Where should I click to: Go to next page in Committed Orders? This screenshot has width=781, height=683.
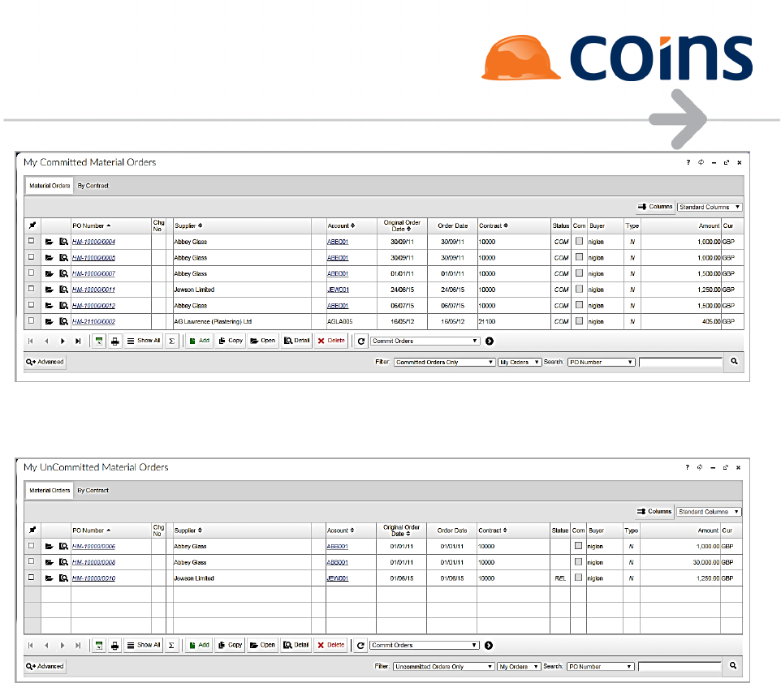(x=63, y=341)
